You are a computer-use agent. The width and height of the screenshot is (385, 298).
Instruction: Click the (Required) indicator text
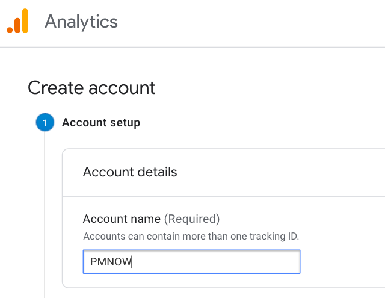click(x=192, y=219)
